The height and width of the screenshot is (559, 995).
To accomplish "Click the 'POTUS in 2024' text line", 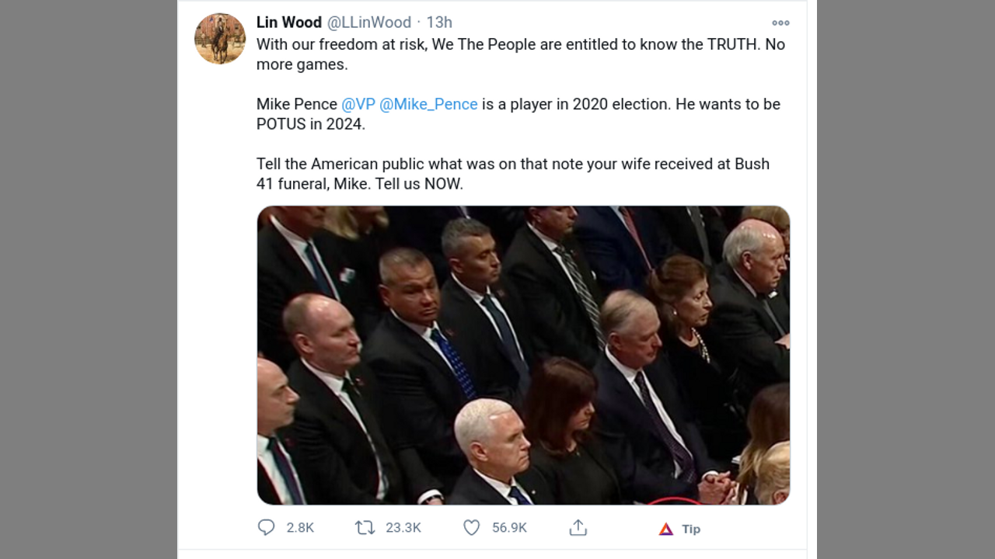I will 310,124.
